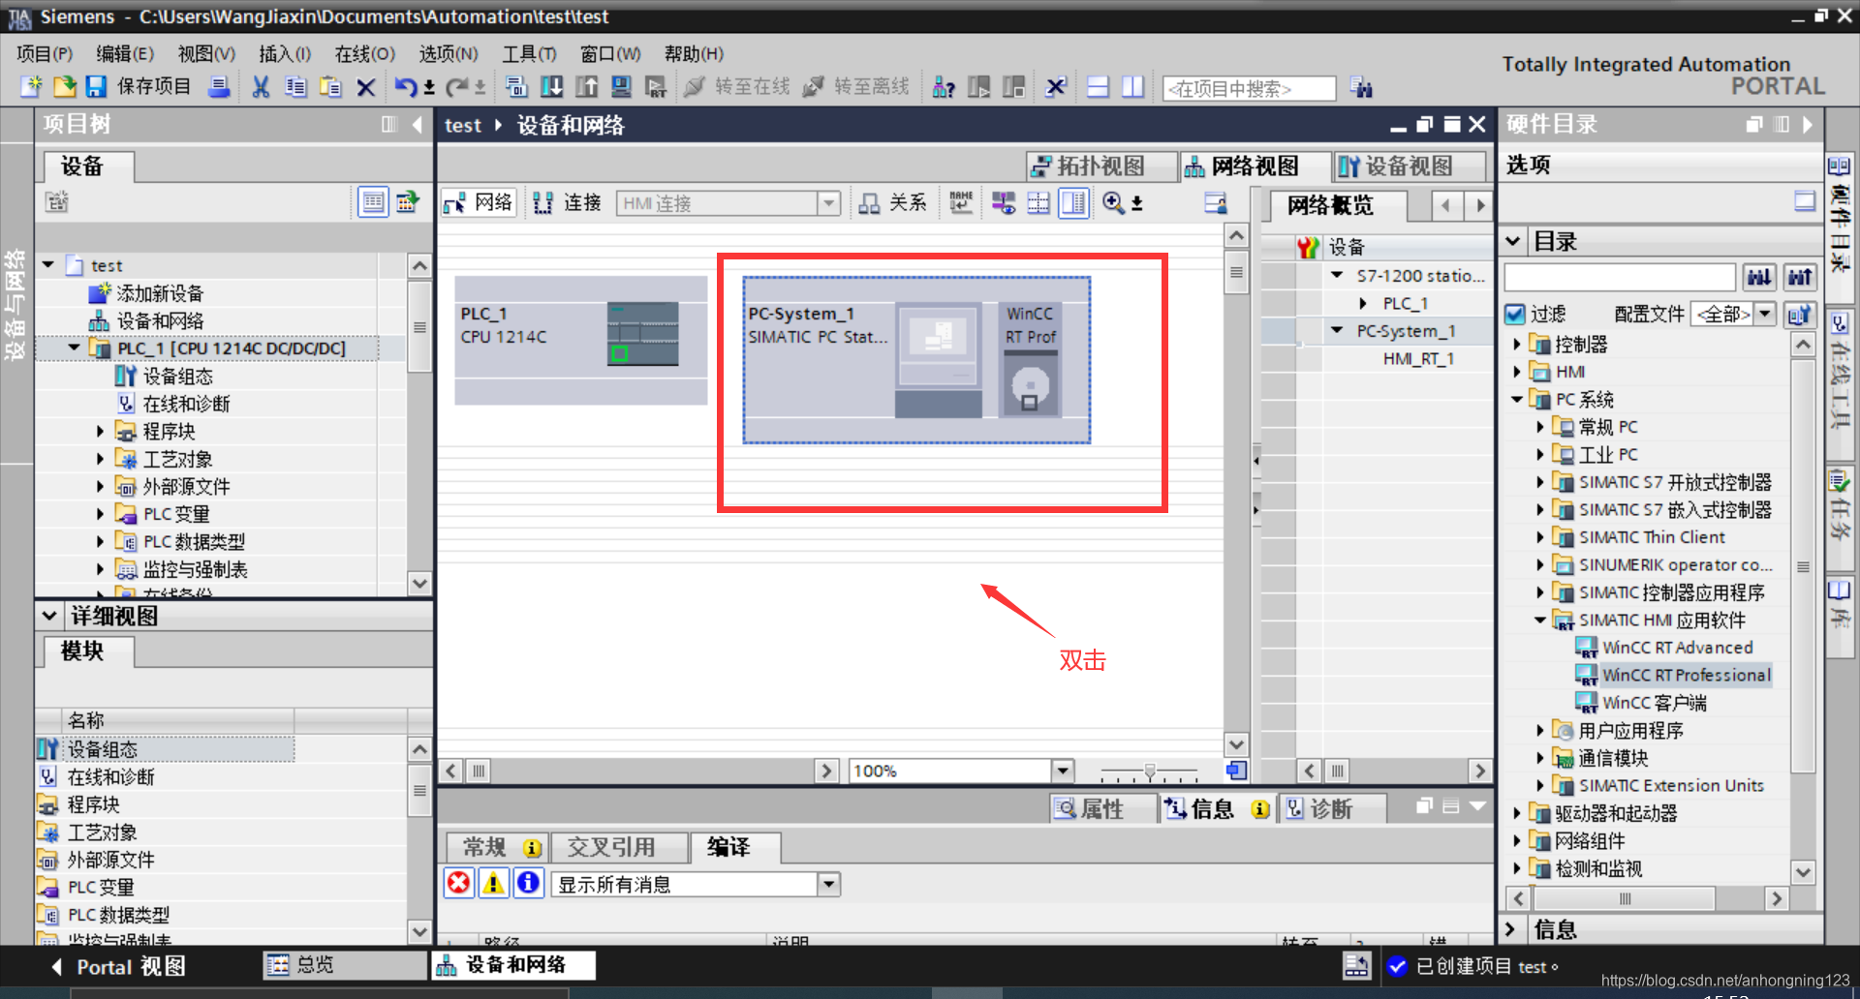The image size is (1860, 999).
Task: Expand 工业 PC catalog folder
Action: coord(1541,454)
